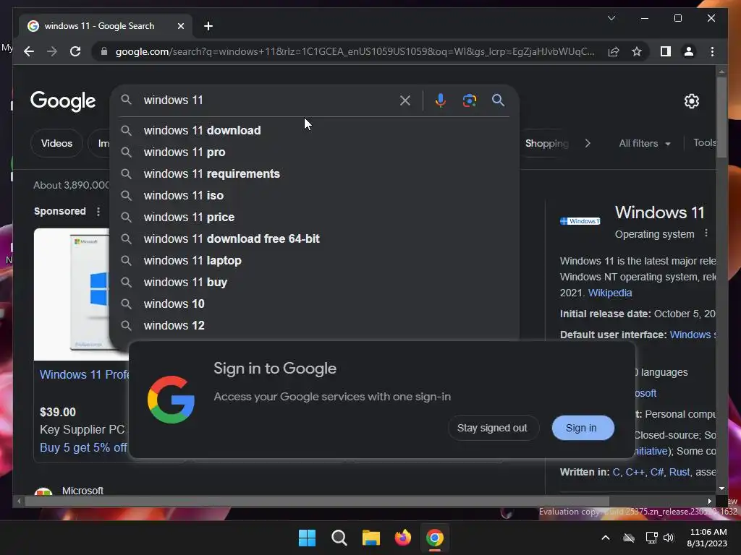Expand the All filters dropdown
The image size is (741, 555).
point(645,143)
